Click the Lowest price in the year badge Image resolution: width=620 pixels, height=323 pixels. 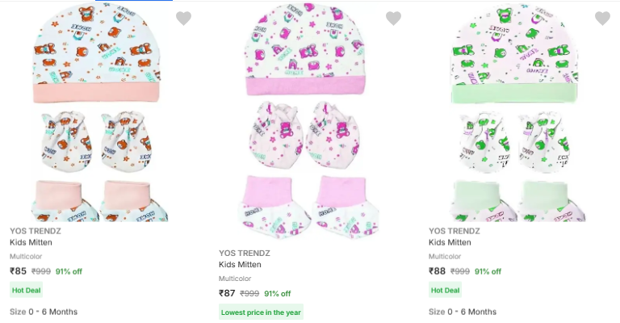[261, 313]
